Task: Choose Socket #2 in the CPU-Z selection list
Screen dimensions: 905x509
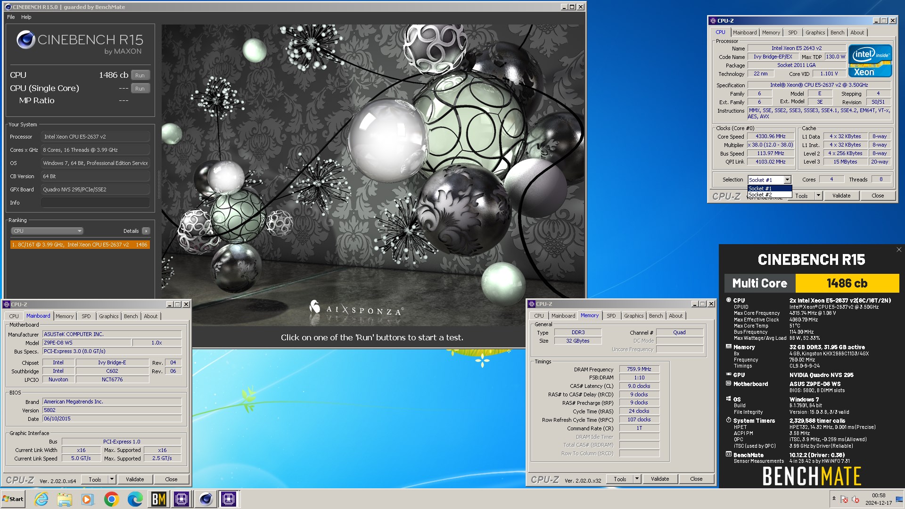Action: coord(769,195)
